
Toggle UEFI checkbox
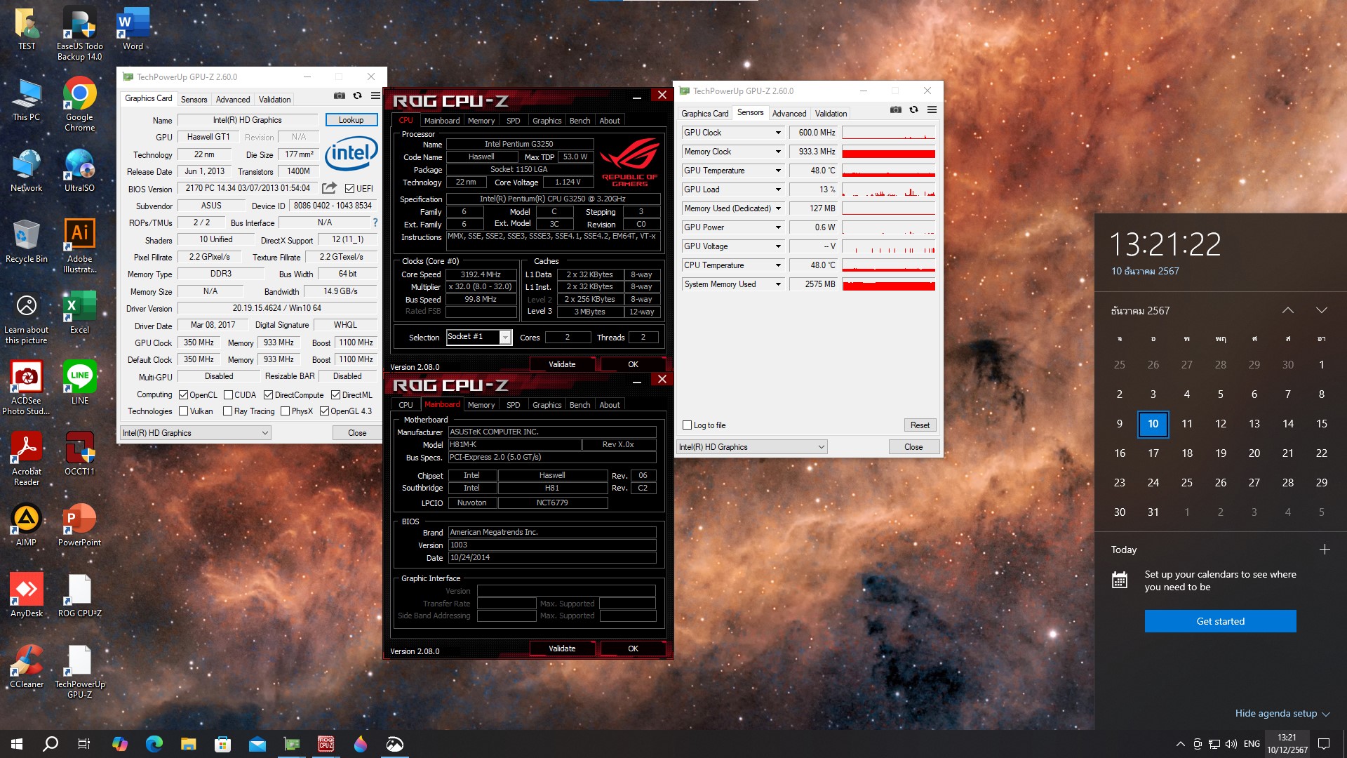349,188
